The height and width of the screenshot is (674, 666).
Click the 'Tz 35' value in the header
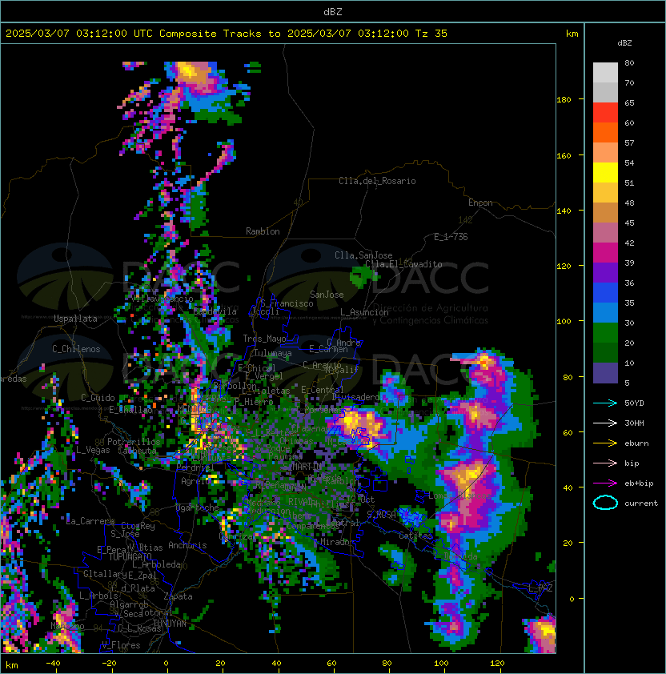click(431, 34)
